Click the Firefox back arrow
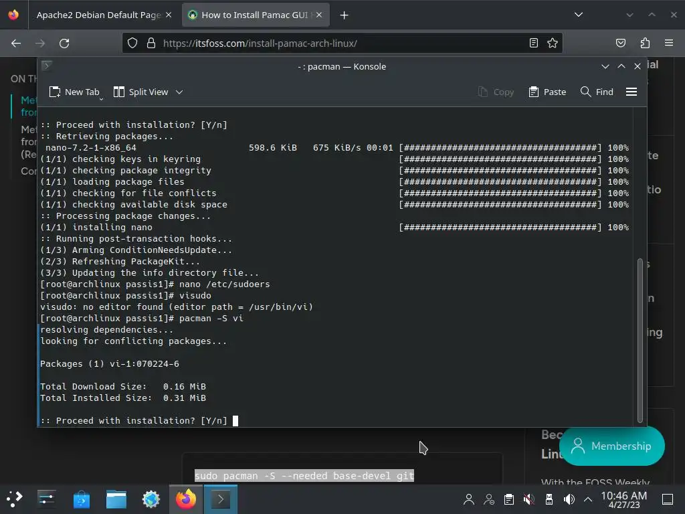 coord(16,44)
